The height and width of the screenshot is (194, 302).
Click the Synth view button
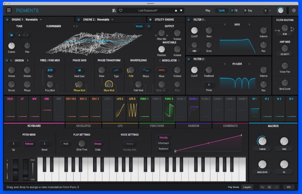(x=221, y=10)
